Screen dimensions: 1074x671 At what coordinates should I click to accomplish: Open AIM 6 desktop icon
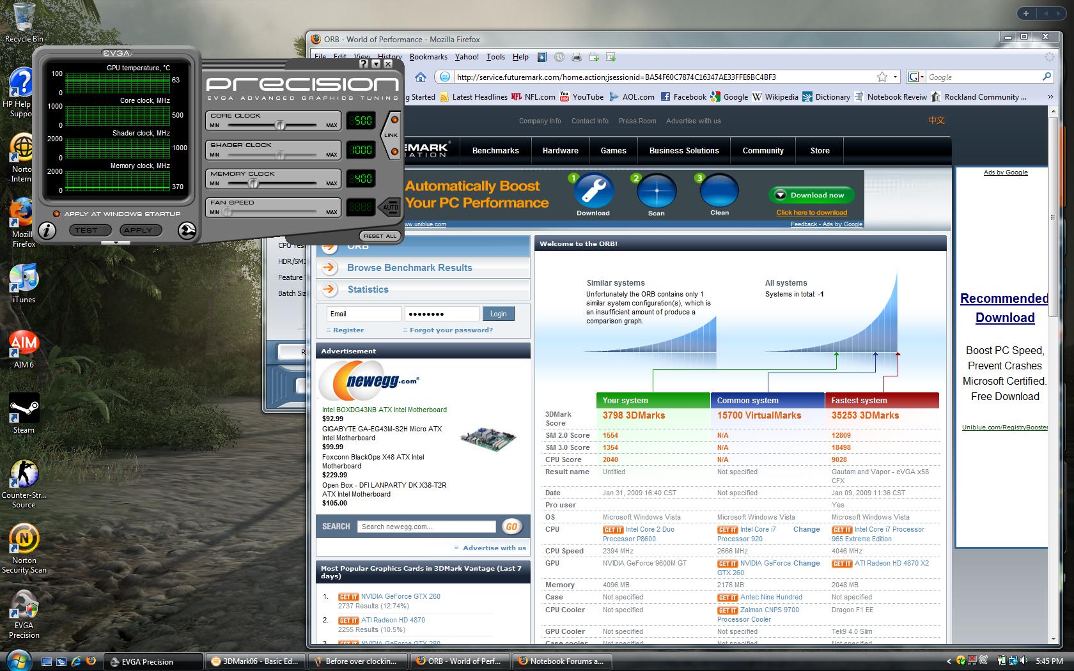[24, 349]
